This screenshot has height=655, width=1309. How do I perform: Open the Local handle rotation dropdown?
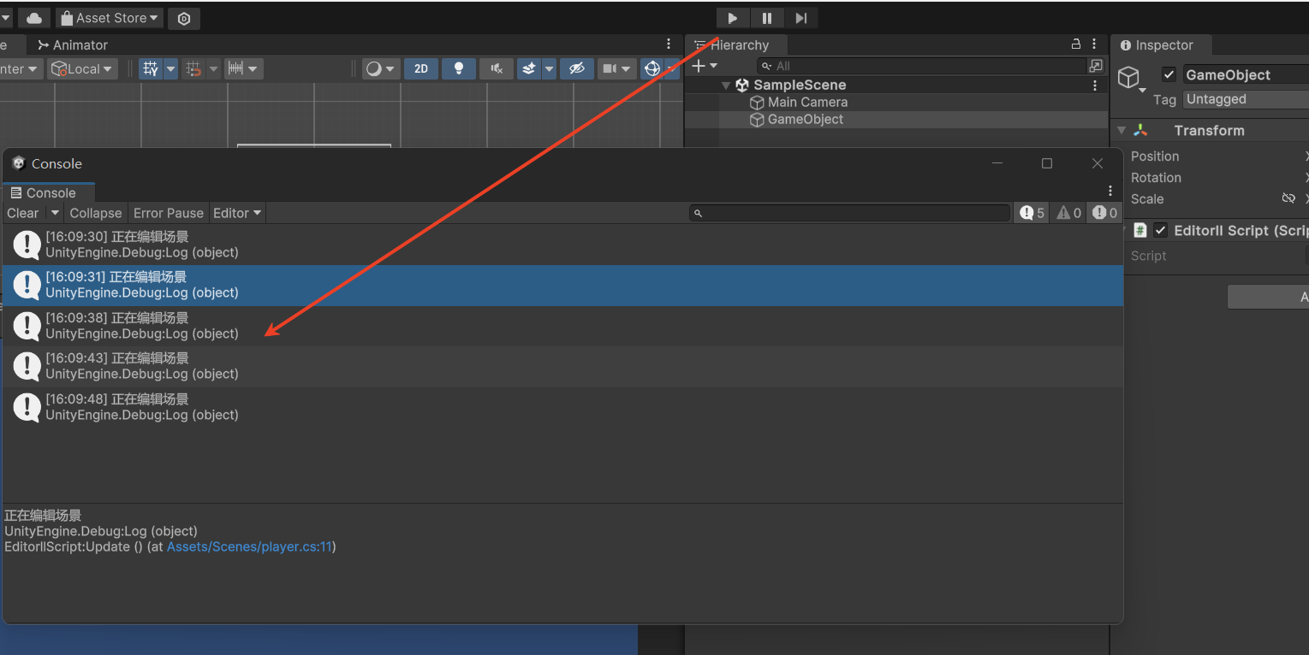pos(82,69)
